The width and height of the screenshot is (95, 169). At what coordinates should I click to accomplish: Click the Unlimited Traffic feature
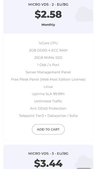point(48,101)
